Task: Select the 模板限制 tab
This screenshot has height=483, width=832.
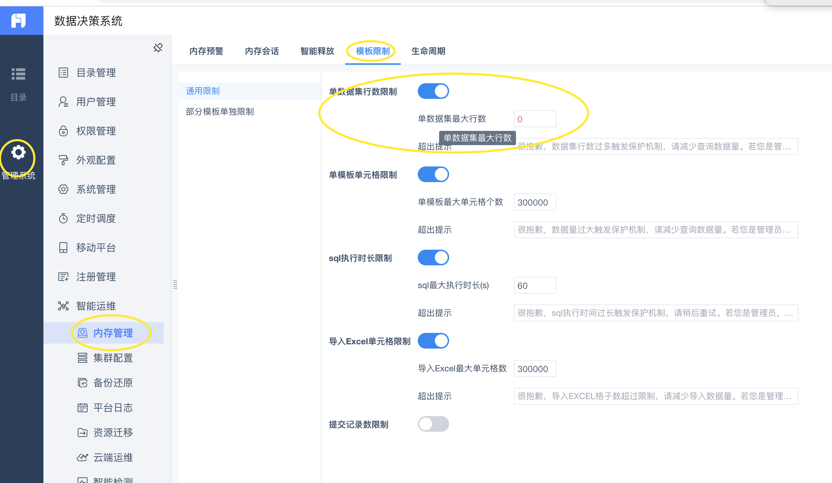Action: click(x=373, y=51)
